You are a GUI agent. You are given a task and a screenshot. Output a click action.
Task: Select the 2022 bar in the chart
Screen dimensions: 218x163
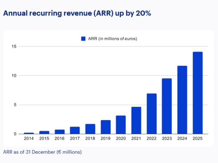coord(152,114)
